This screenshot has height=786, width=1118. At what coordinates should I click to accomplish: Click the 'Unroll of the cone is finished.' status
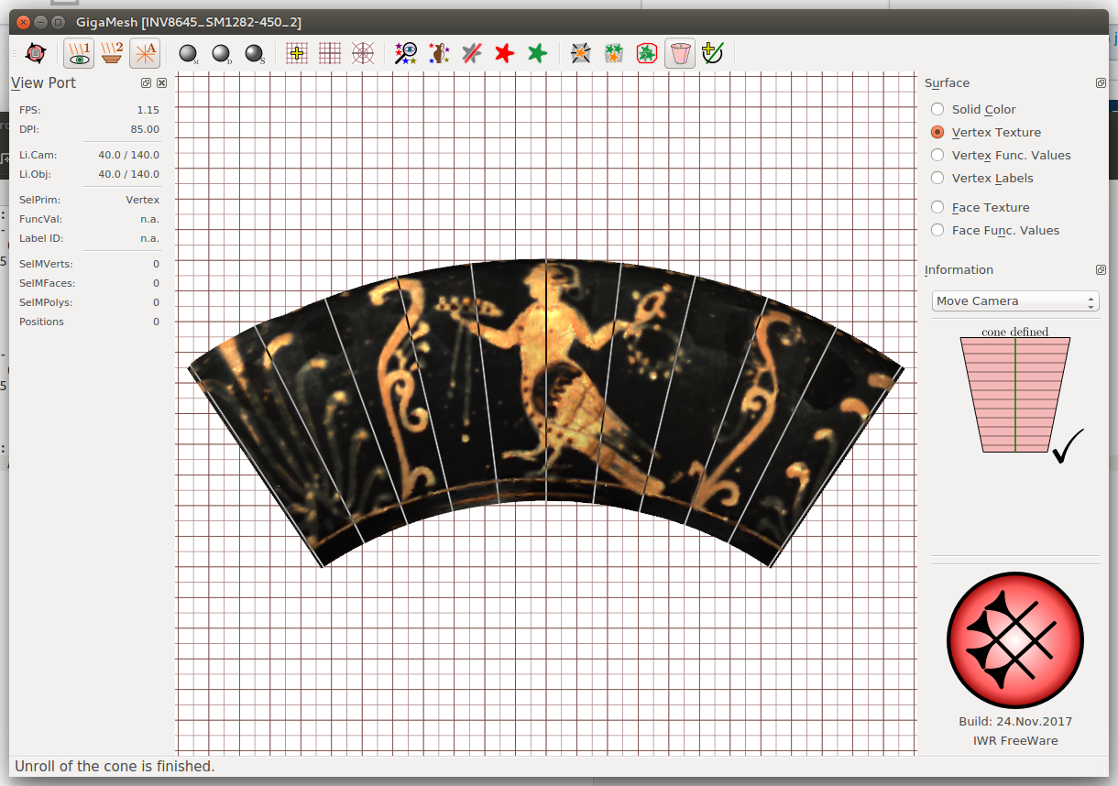115,766
